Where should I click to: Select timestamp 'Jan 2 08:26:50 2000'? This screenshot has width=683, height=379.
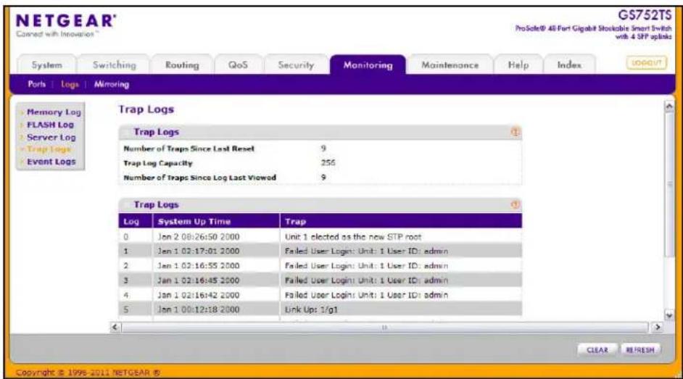click(199, 237)
